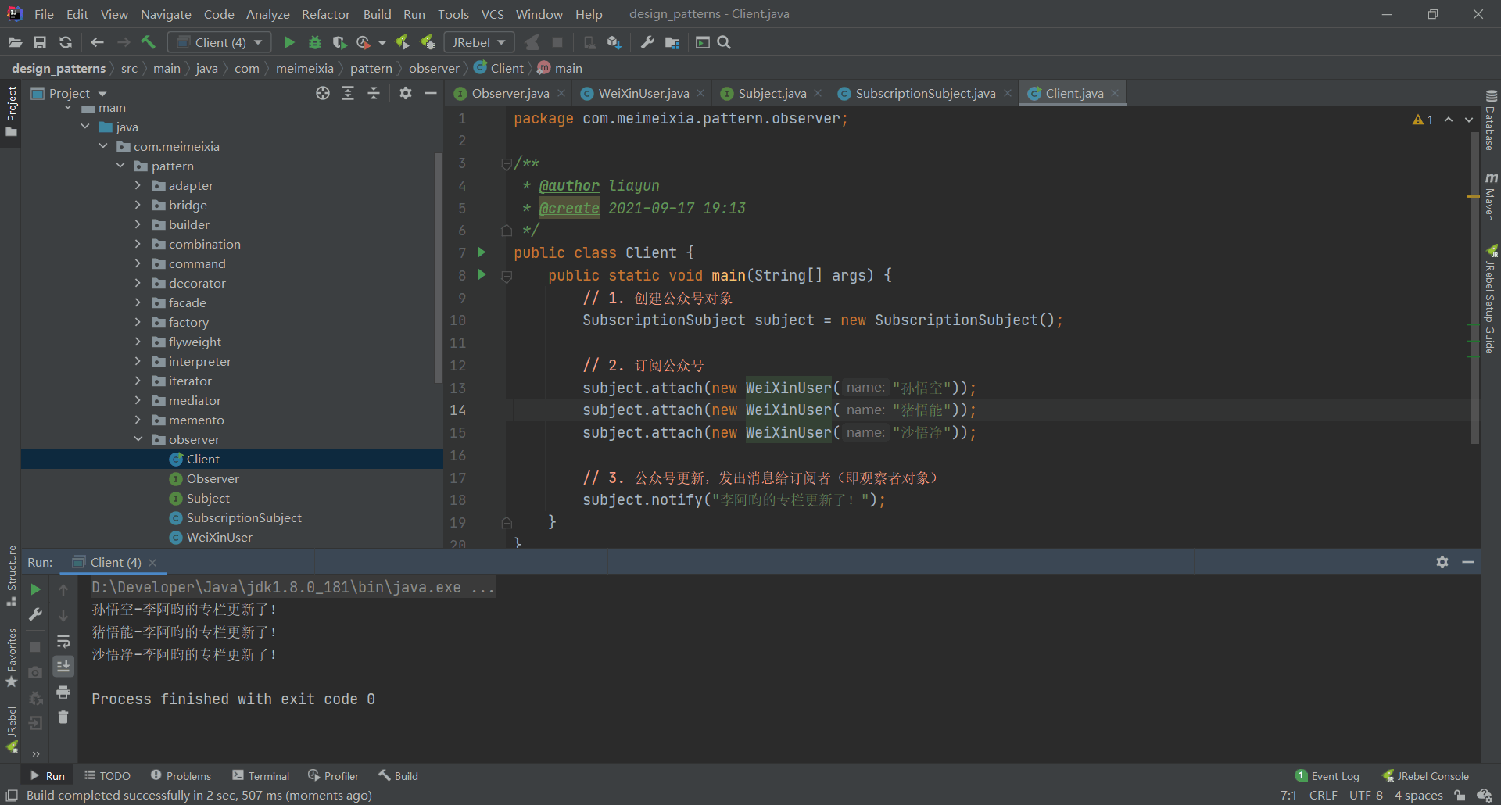Click run gutter icon beside class Client
The height and width of the screenshot is (805, 1501).
(x=482, y=252)
